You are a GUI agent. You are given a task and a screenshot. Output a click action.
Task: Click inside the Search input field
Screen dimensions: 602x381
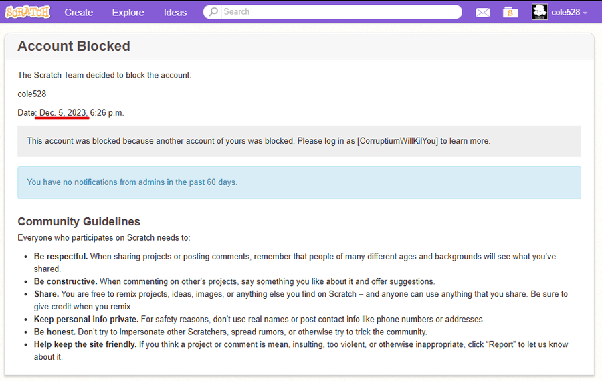pos(338,12)
